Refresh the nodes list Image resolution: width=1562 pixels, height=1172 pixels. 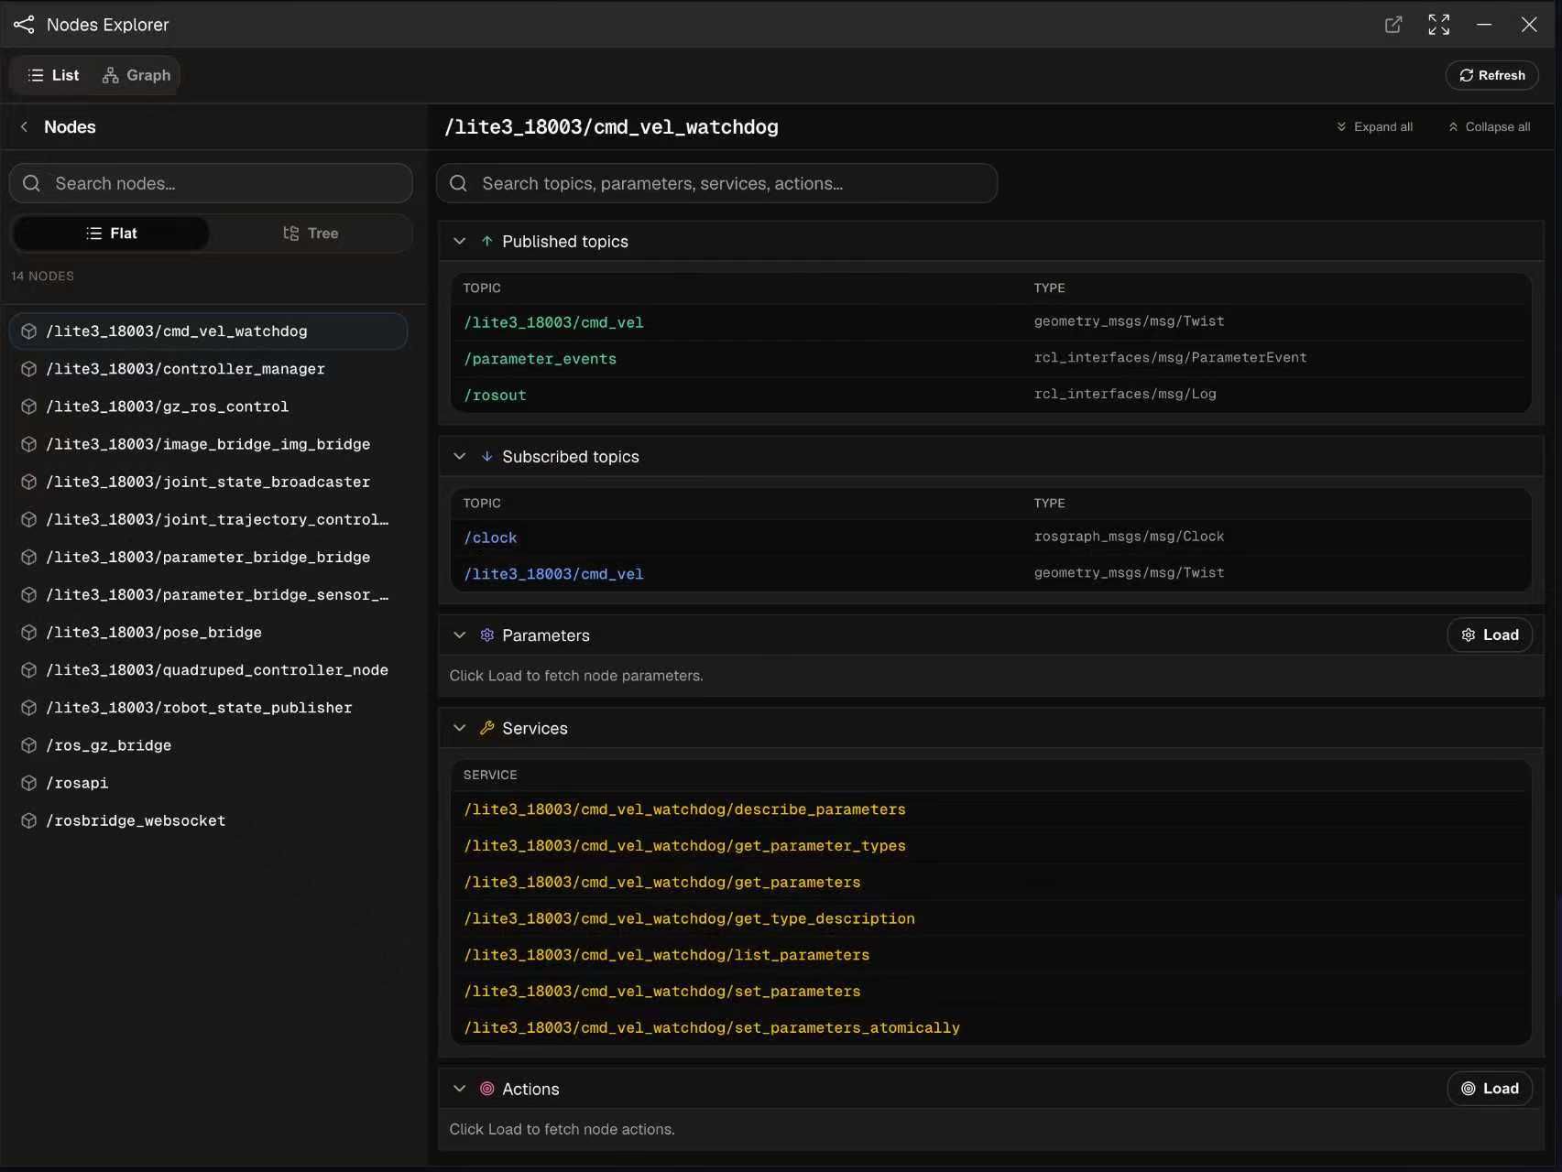tap(1491, 75)
